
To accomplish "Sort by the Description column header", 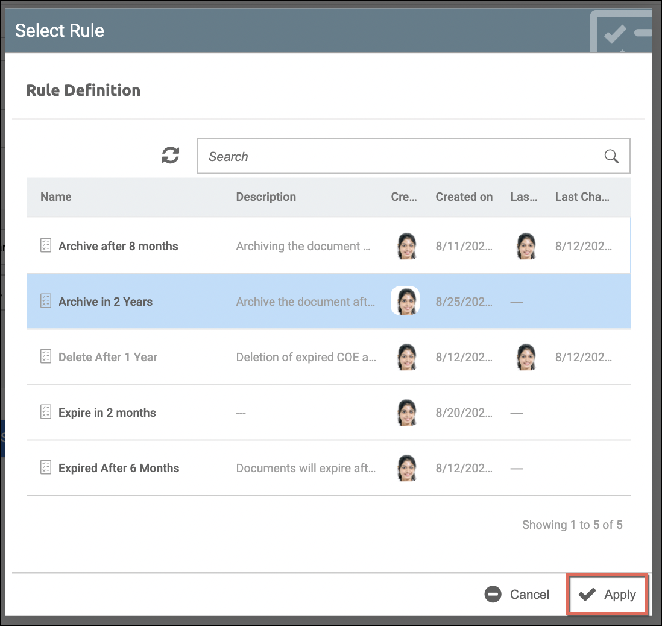I will (266, 197).
